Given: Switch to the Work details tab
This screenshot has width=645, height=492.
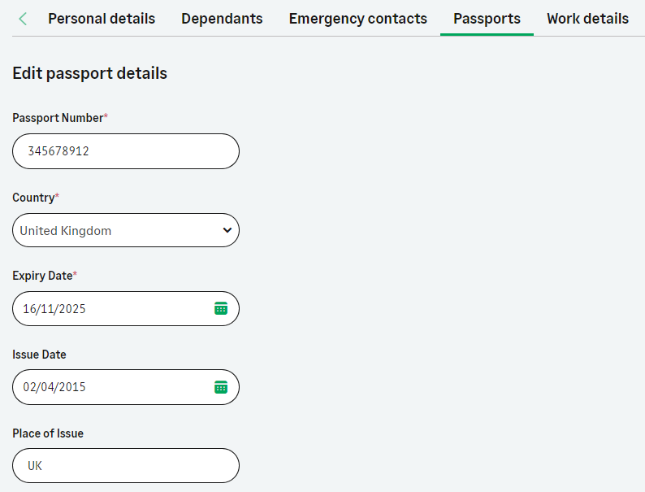Looking at the screenshot, I should [587, 19].
